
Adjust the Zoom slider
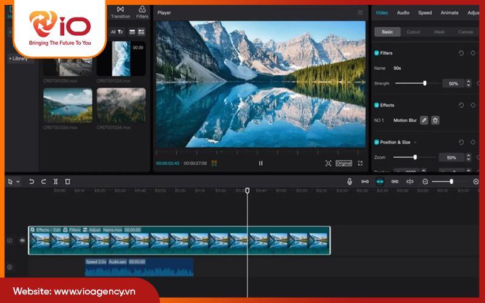click(415, 158)
